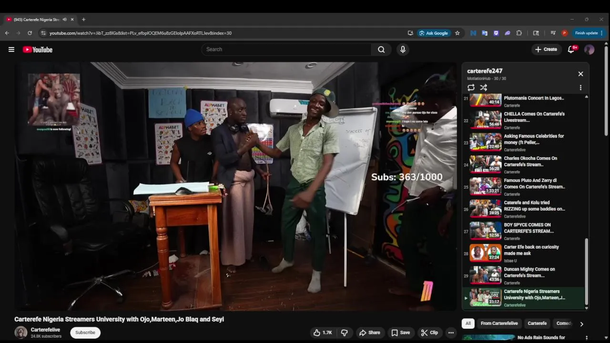The width and height of the screenshot is (610, 343).
Task: Open Charles Okocha Comes On Carterefe's Stream
Action: (524, 165)
